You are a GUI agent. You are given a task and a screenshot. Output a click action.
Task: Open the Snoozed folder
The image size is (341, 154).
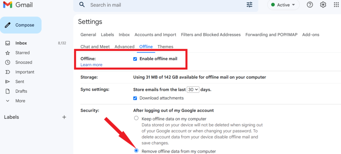24,62
